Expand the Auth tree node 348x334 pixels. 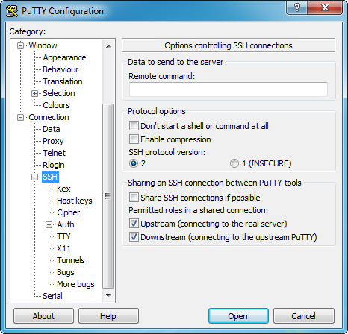click(x=49, y=224)
